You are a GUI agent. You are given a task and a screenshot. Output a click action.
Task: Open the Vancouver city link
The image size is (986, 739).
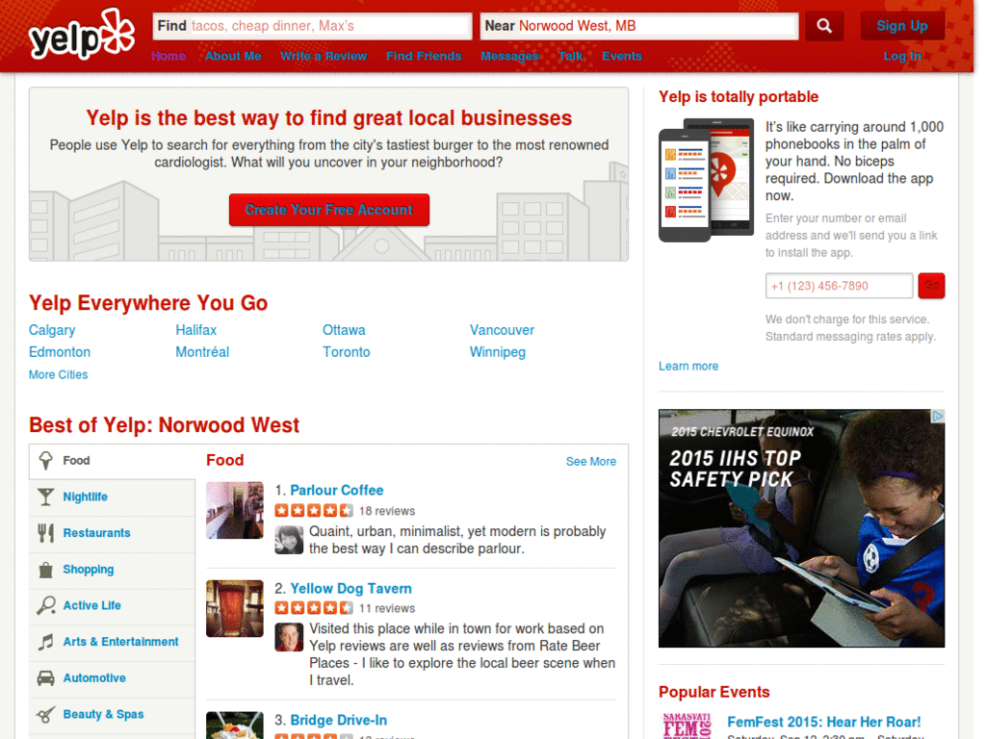pyautogui.click(x=502, y=330)
